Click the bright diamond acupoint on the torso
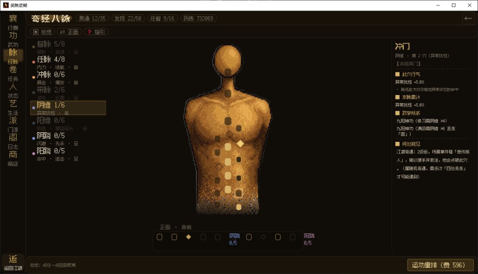478x274 pixels. (240, 143)
